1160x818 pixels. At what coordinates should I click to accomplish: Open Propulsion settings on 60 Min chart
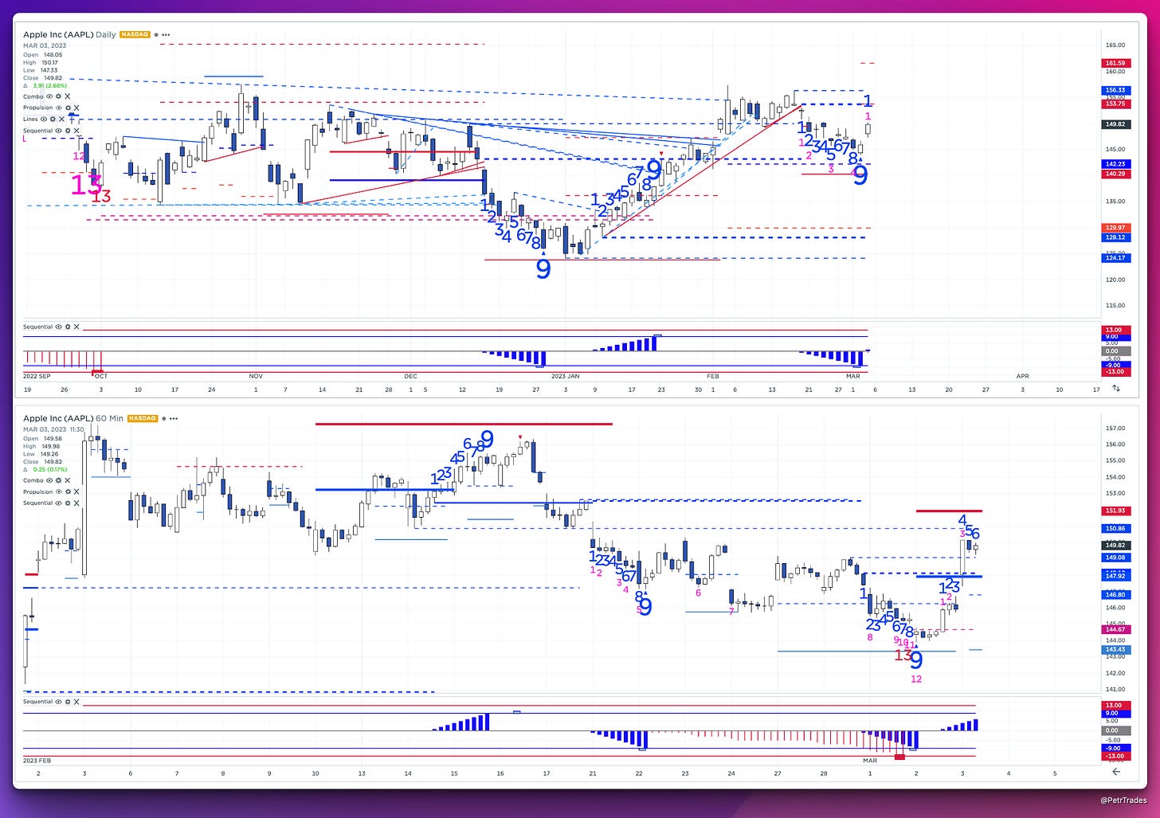[x=68, y=491]
